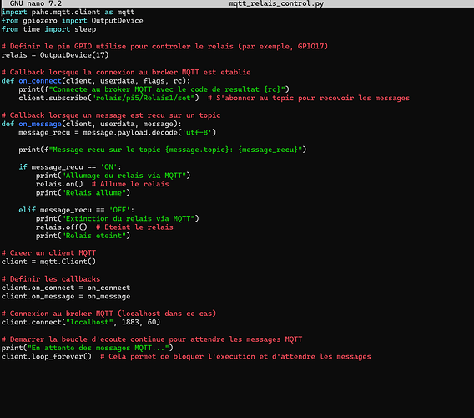Click the 'def on_message' function definition
This screenshot has width=474, height=418.
pyautogui.click(x=92, y=124)
